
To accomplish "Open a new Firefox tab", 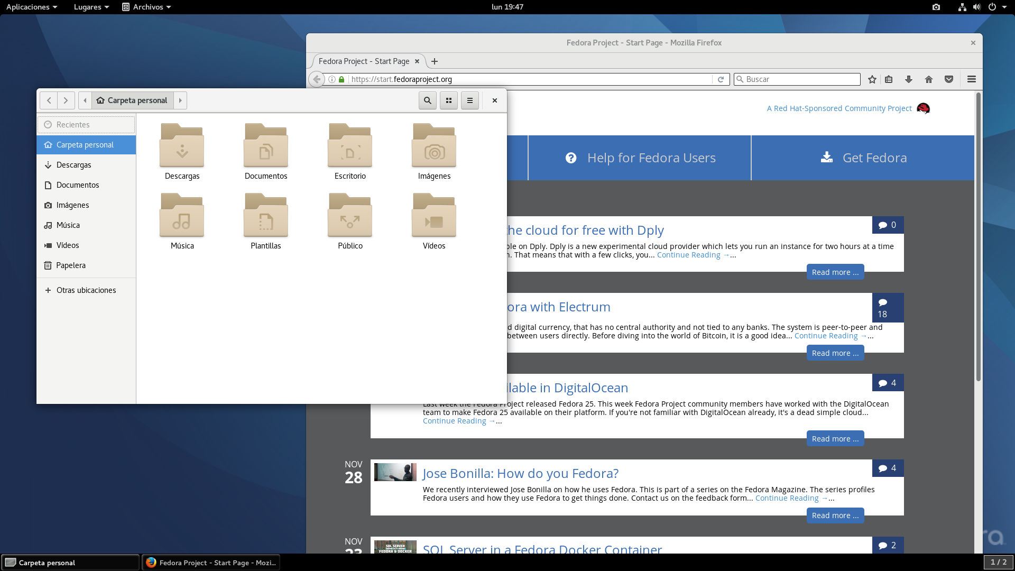I will [x=435, y=61].
